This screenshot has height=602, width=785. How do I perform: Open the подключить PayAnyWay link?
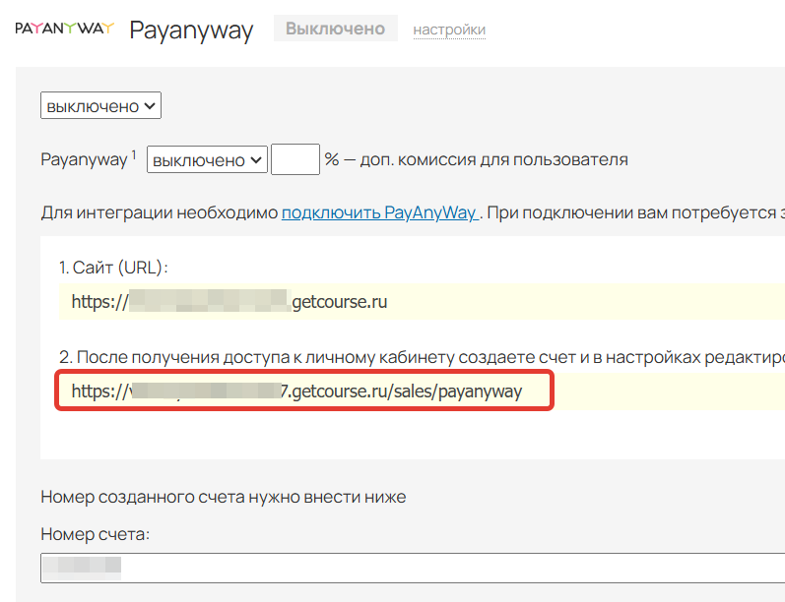(x=380, y=212)
